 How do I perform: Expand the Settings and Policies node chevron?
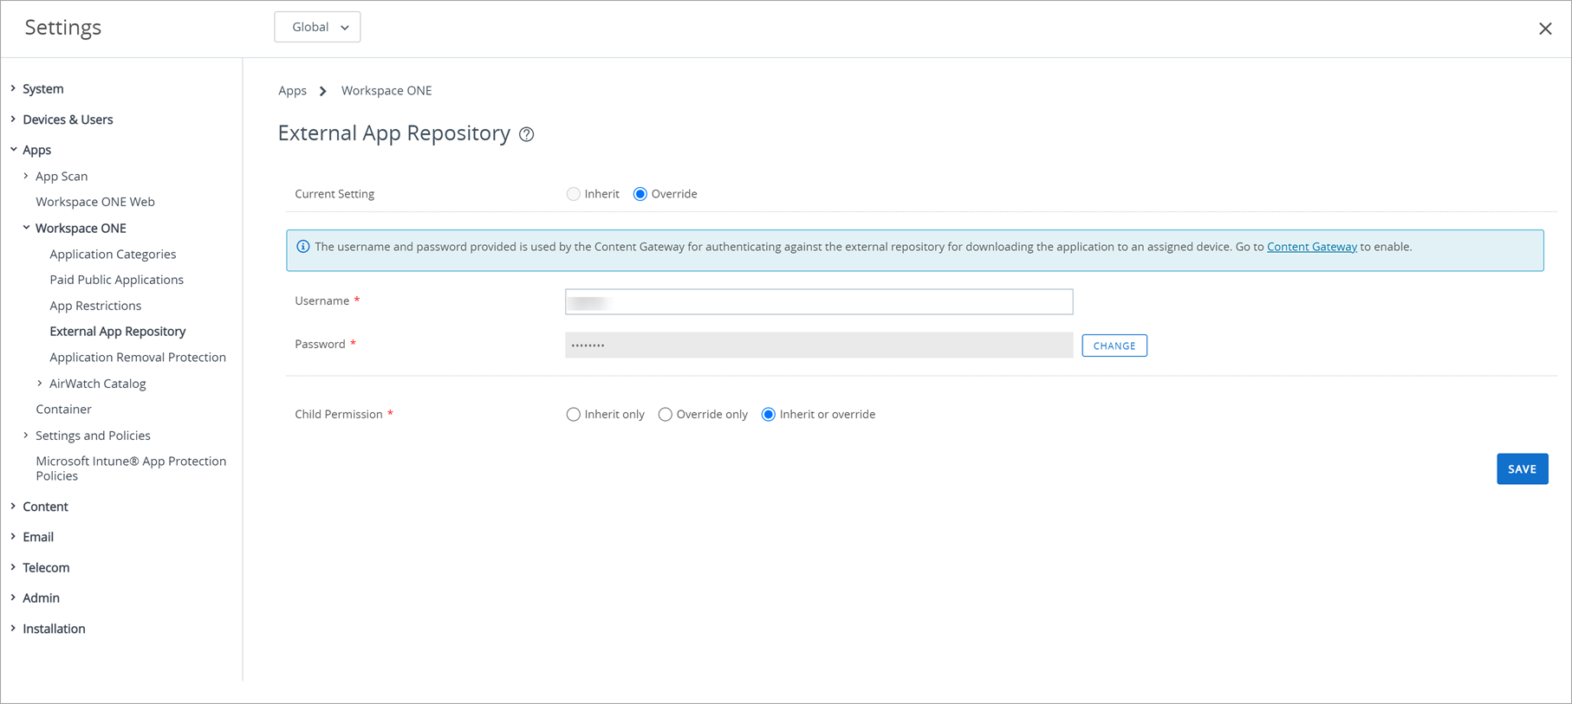26,435
